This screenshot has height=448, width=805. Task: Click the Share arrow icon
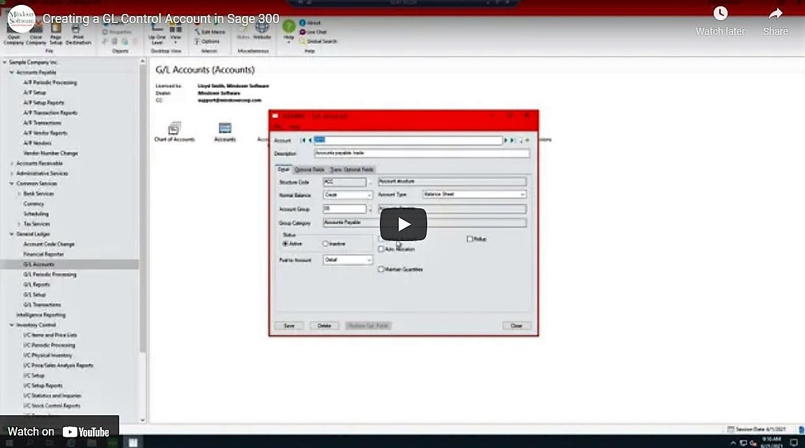point(775,14)
